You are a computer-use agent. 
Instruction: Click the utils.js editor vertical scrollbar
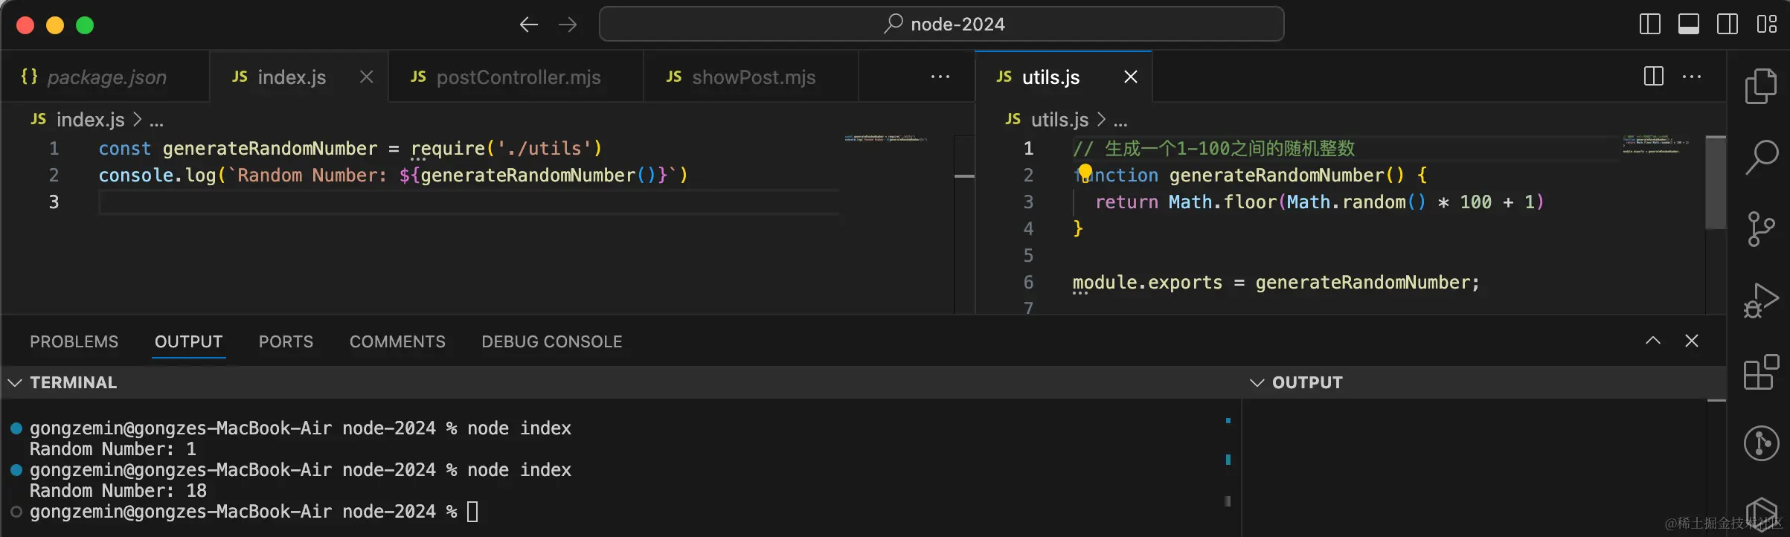(1715, 183)
